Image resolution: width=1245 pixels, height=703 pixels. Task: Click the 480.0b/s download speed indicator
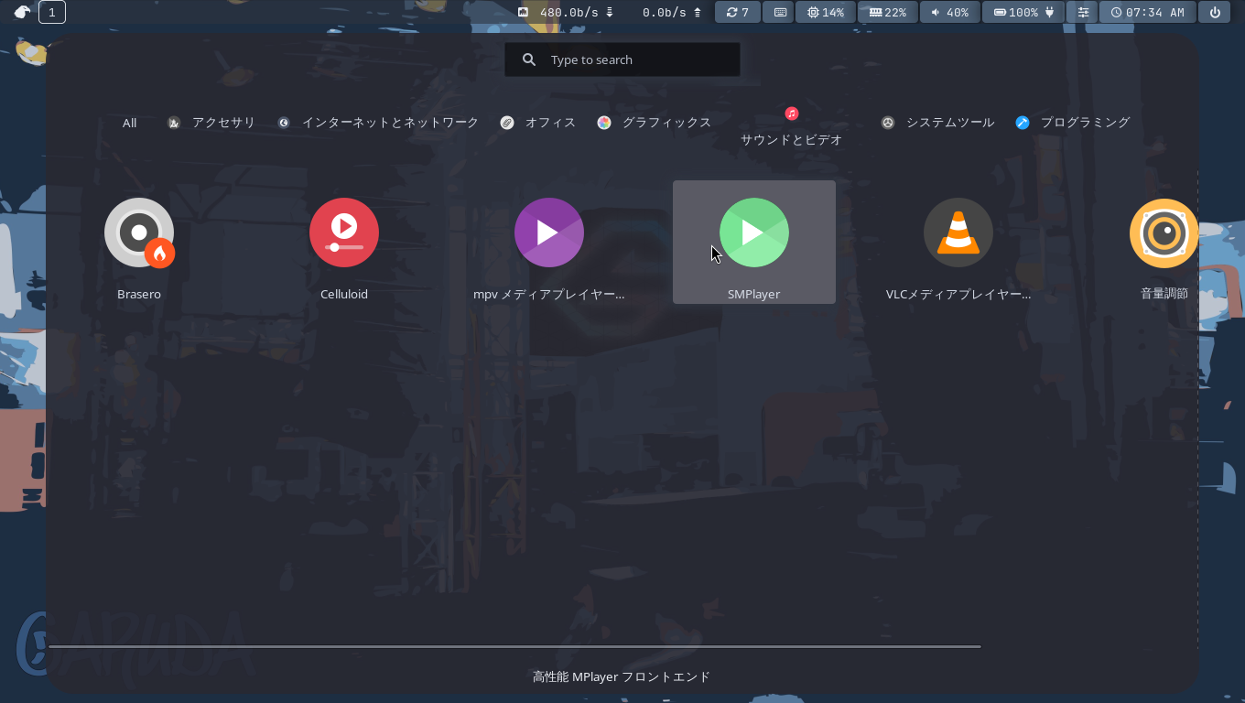(566, 12)
